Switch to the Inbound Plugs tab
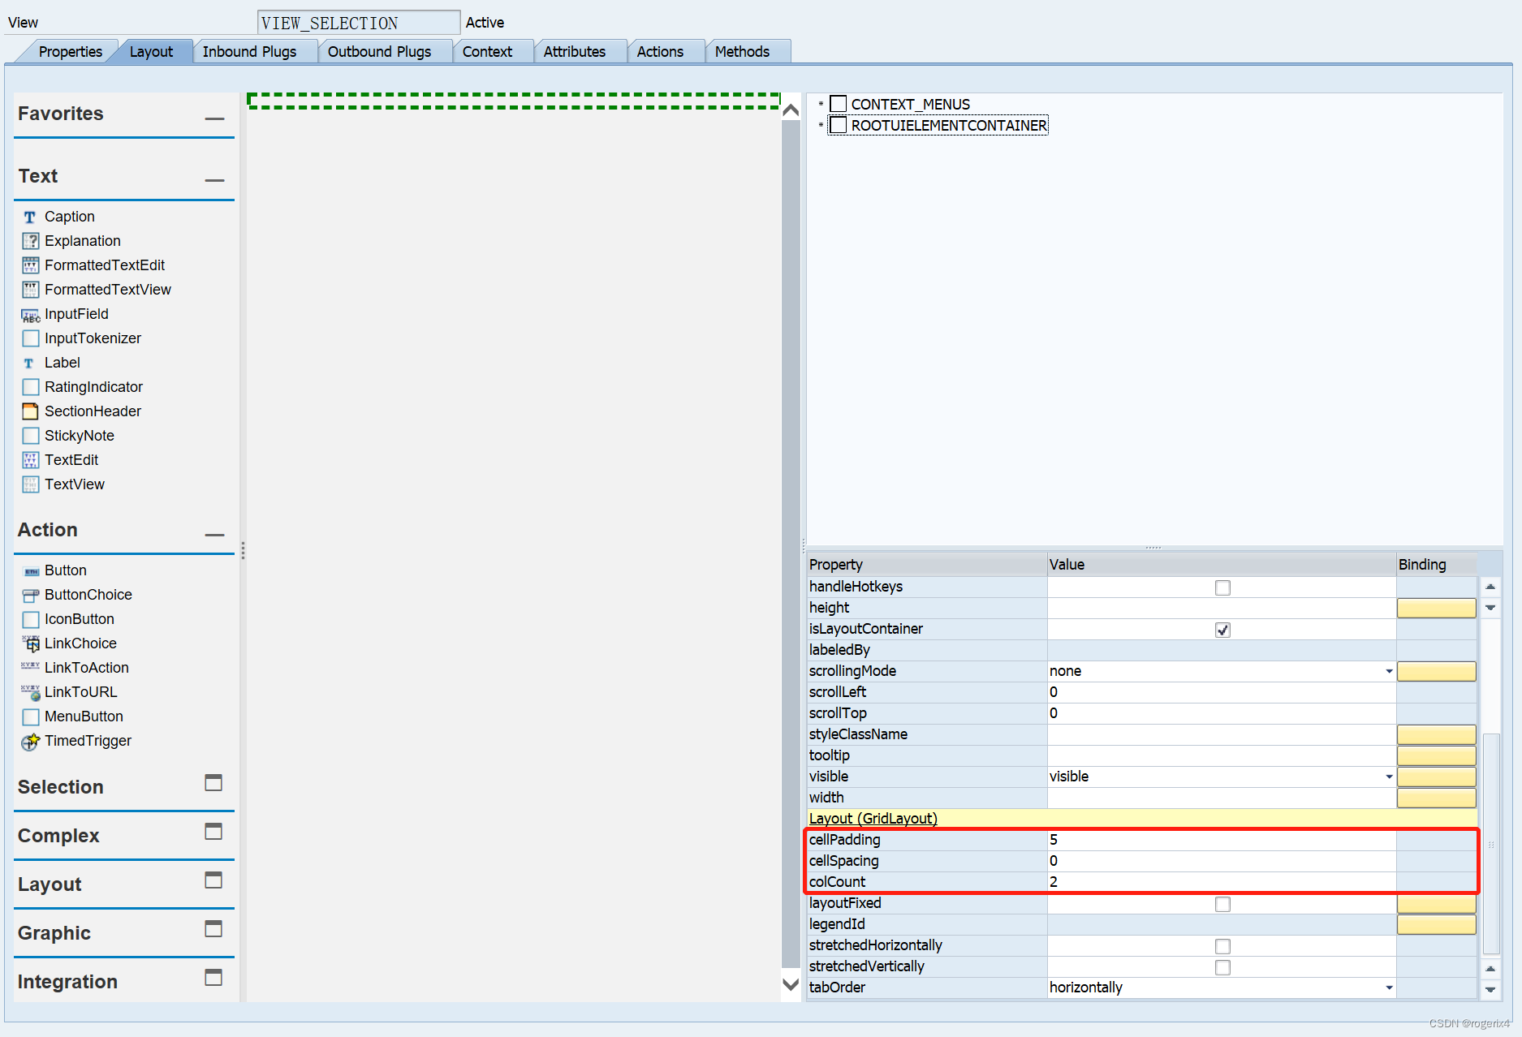Screen dimensions: 1522x1037 pos(249,52)
